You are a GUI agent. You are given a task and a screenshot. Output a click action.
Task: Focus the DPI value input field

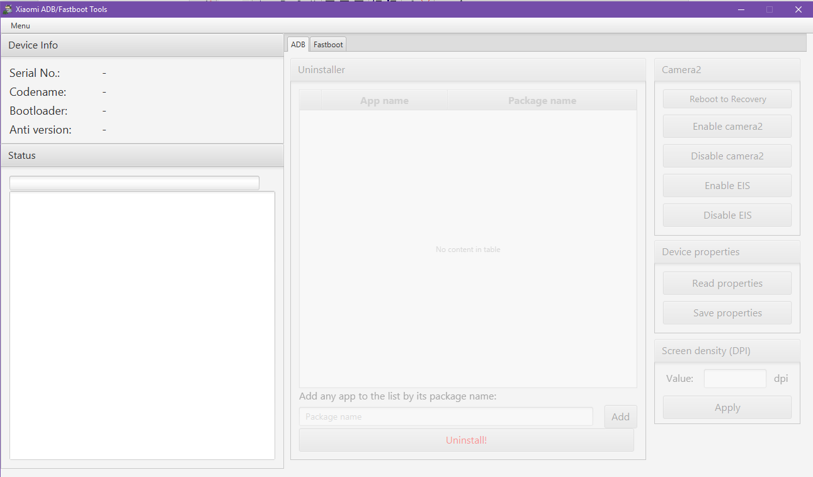[734, 379]
